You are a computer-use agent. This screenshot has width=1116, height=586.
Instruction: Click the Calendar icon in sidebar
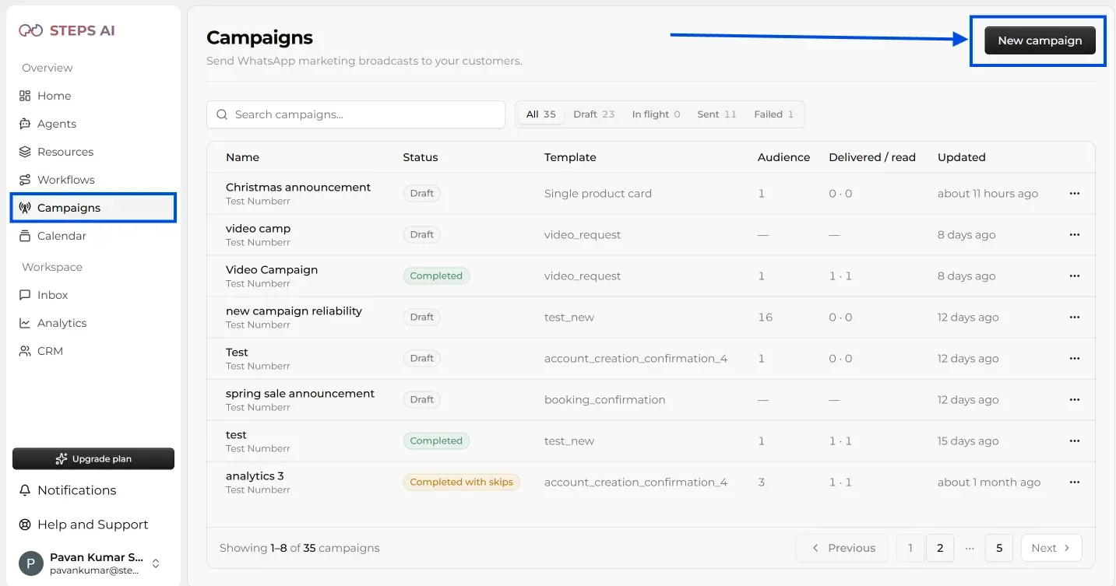tap(25, 236)
